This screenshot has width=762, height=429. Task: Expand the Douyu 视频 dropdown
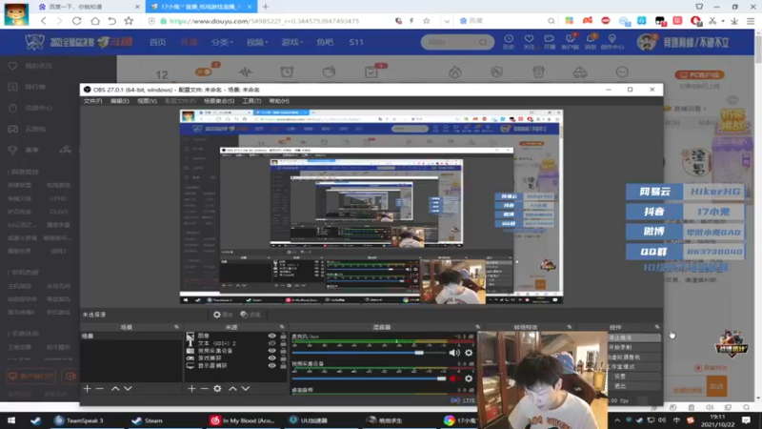pyautogui.click(x=257, y=42)
